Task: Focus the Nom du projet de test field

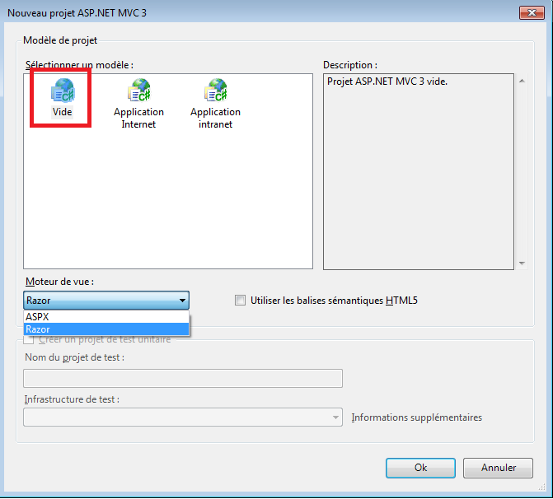Action: (183, 378)
